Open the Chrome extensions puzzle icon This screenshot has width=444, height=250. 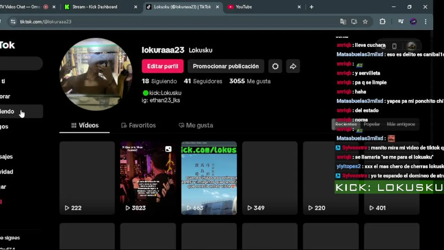click(x=383, y=22)
